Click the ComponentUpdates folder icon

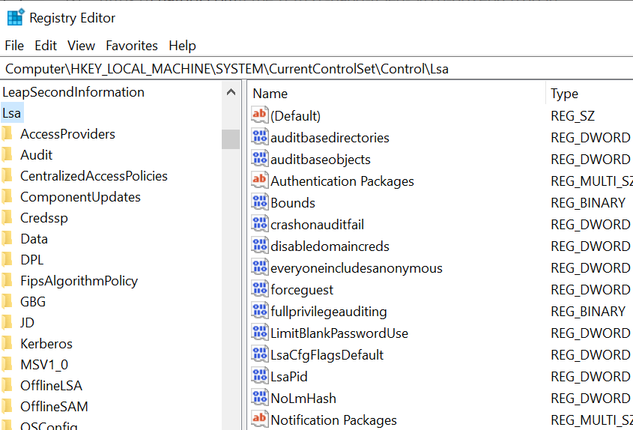click(7, 196)
